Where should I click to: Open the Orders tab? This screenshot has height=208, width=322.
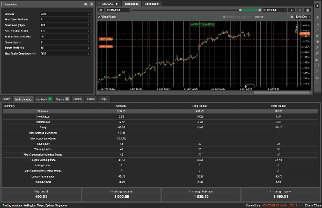[62, 99]
